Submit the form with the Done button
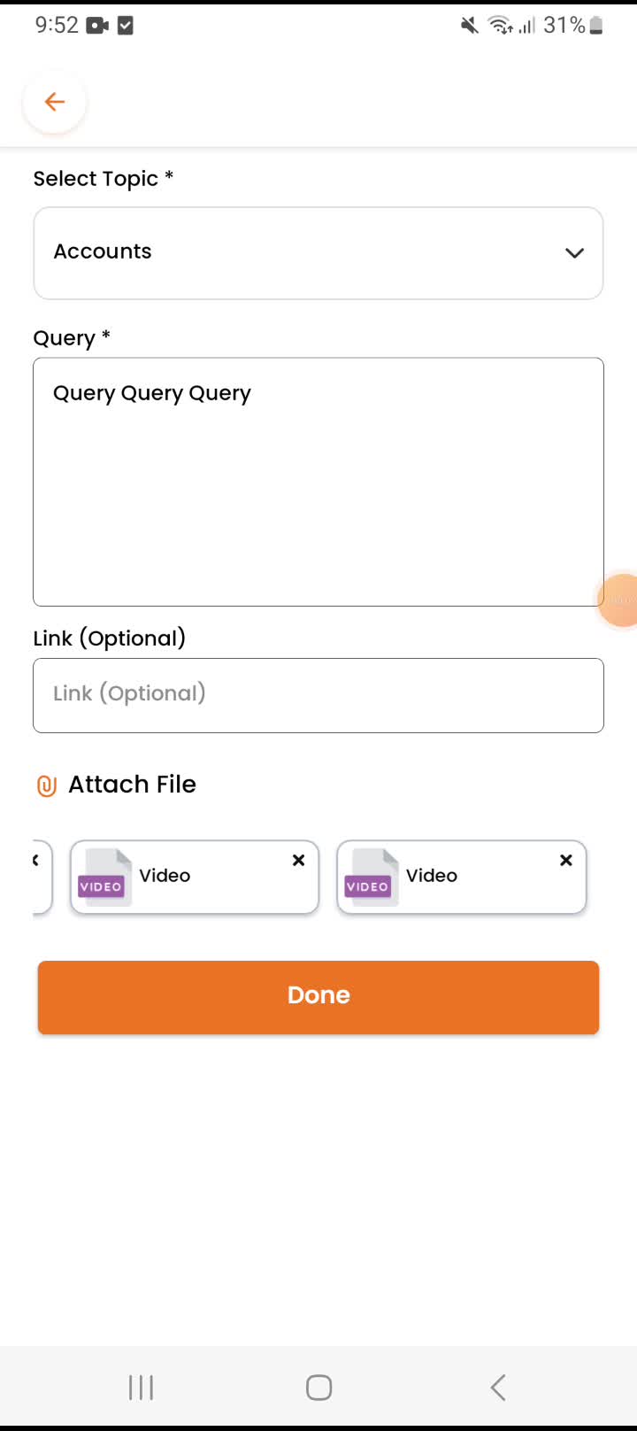This screenshot has width=637, height=1431. [318, 996]
